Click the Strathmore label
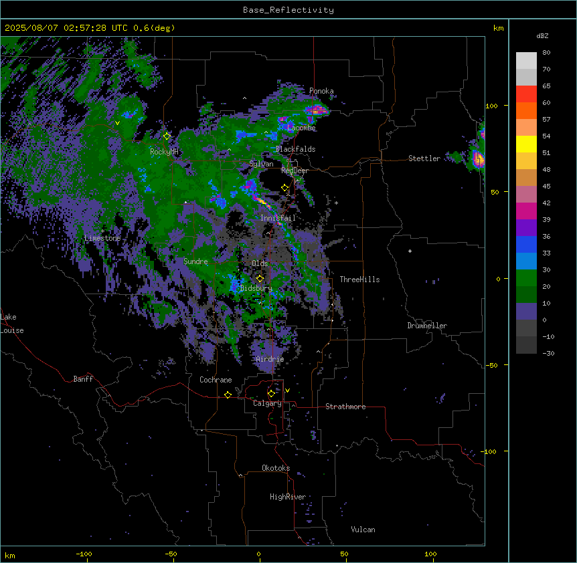Viewport: 577px width, 563px height. click(345, 407)
